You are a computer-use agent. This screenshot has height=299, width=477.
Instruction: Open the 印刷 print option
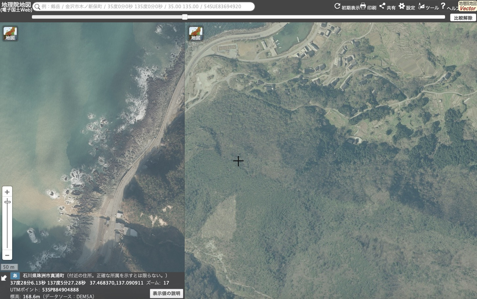pyautogui.click(x=368, y=7)
